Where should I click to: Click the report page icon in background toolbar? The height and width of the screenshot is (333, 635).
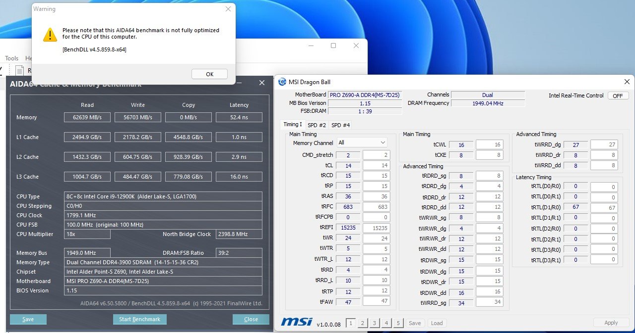click(20, 71)
